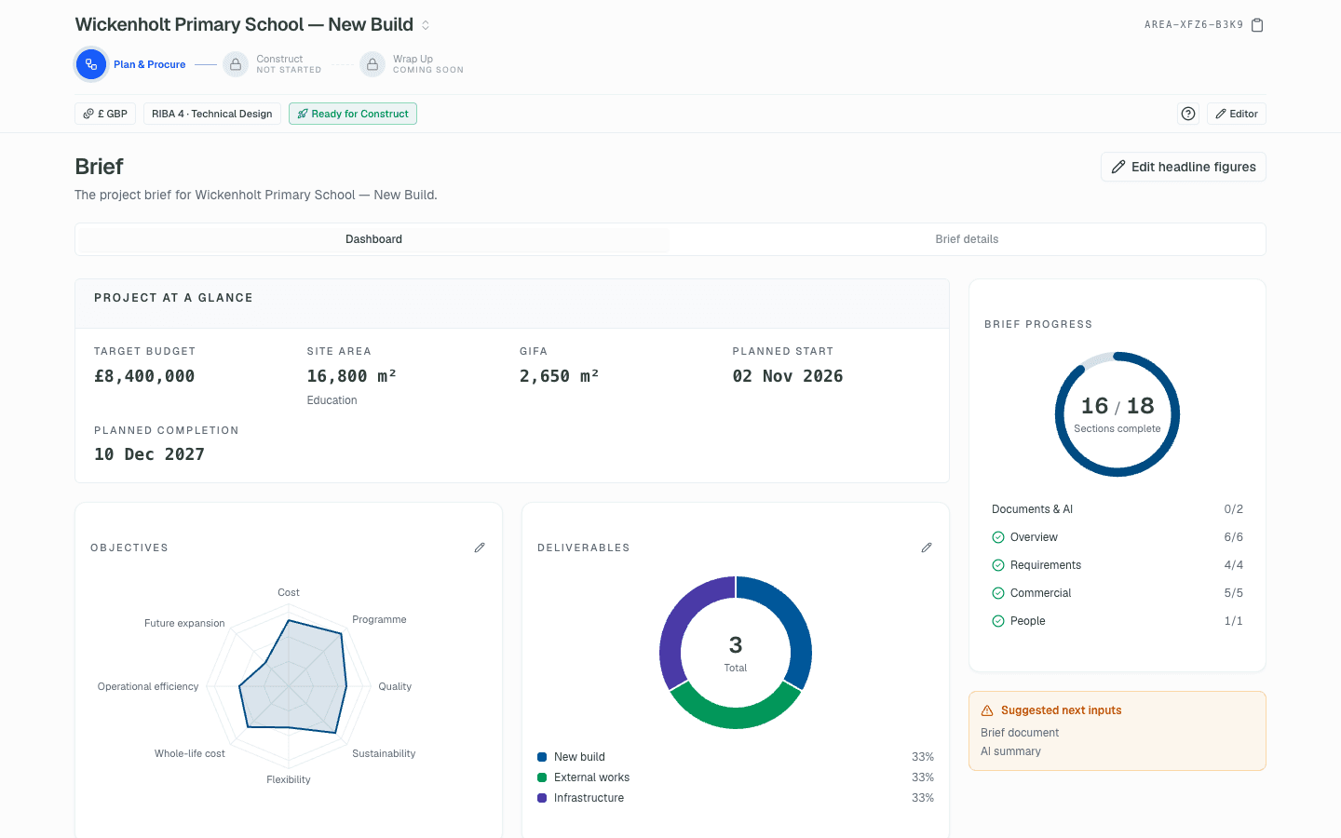Open the £ GBP currency selector

coord(105,114)
